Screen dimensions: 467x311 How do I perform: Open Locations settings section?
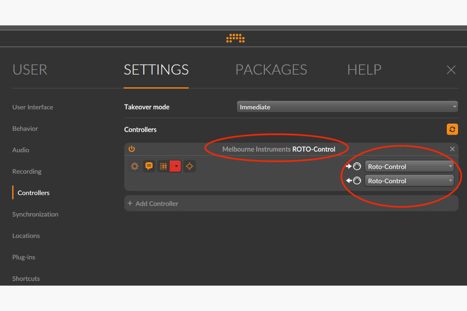pos(26,236)
